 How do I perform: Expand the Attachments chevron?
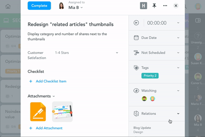(x=54, y=96)
